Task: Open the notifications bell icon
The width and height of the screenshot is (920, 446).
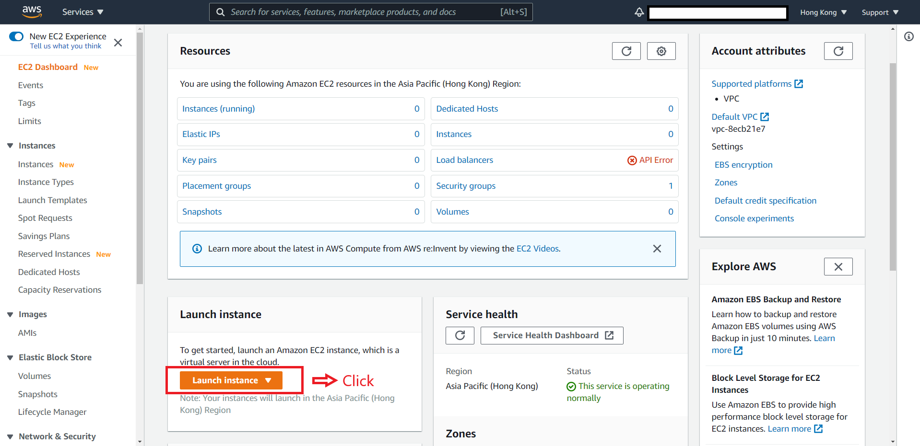Action: [x=639, y=12]
